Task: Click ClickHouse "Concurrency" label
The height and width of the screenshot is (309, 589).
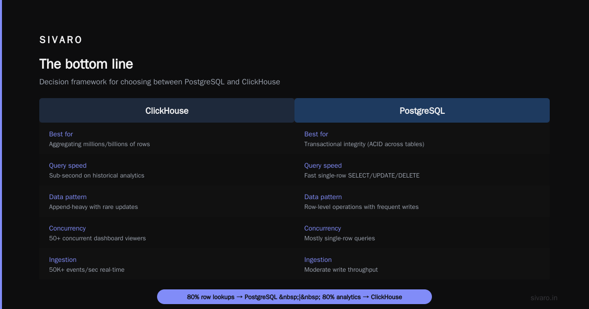Action: (67, 228)
